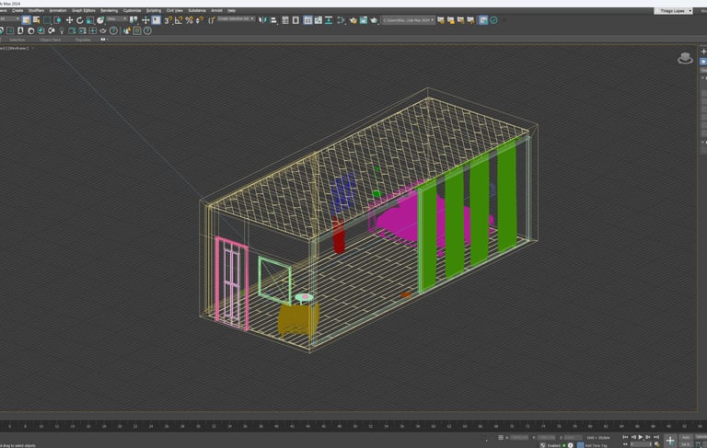Jump to the animation start frame
This screenshot has height=448, width=707.
(623, 438)
